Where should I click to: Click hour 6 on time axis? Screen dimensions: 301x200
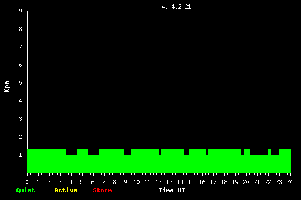click(x=92, y=182)
